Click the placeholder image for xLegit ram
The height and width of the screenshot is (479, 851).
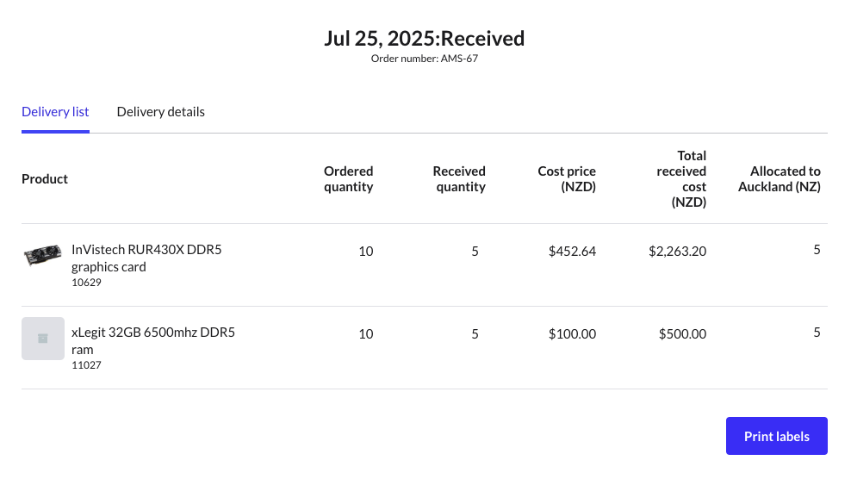(x=42, y=339)
